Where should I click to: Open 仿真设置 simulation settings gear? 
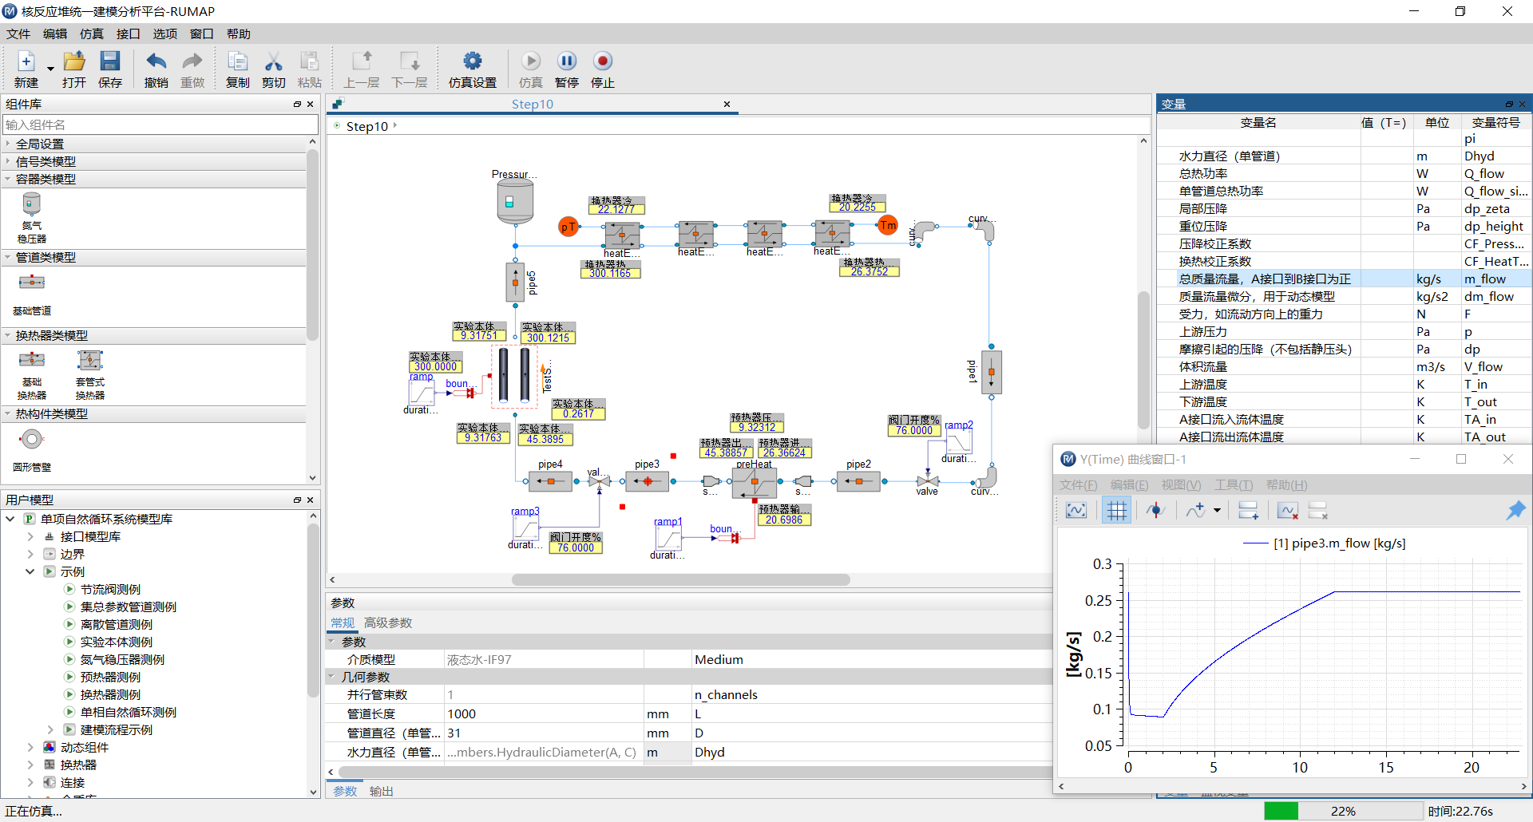tap(473, 61)
